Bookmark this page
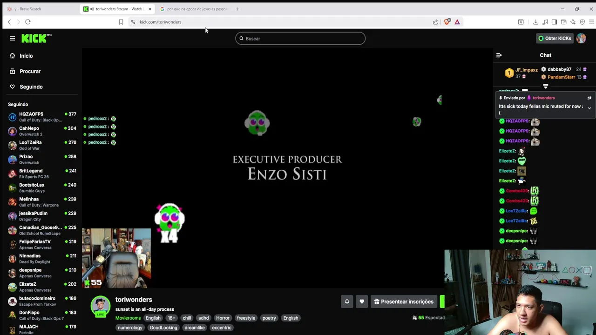The image size is (596, 335). pos(121,22)
